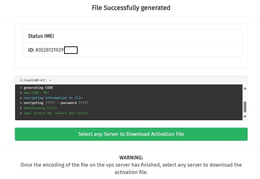Click the WARNING label
Image resolution: width=260 pixels, height=179 pixels.
[131, 158]
